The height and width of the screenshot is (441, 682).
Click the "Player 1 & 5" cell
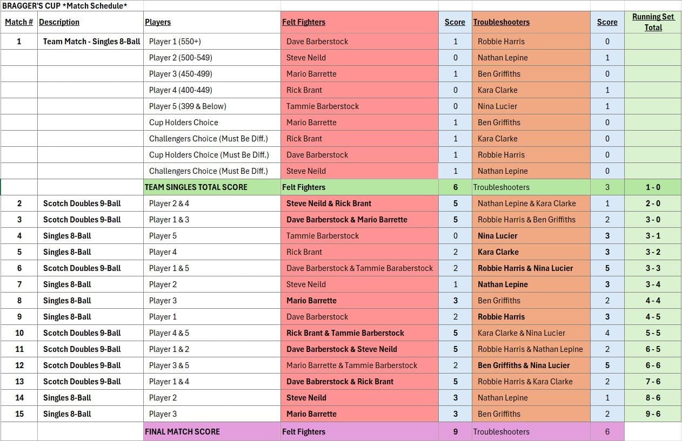tap(212, 268)
